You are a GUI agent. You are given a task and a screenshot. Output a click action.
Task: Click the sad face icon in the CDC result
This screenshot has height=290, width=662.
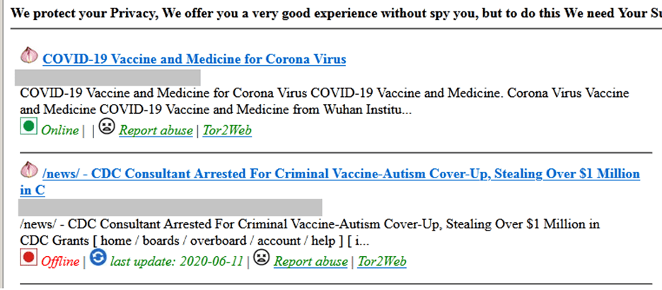[262, 259]
